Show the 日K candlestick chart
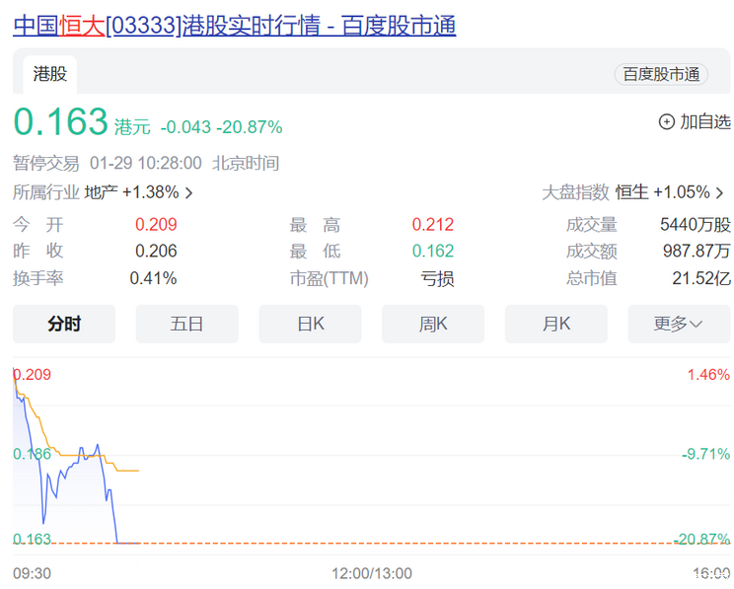 coord(310,324)
